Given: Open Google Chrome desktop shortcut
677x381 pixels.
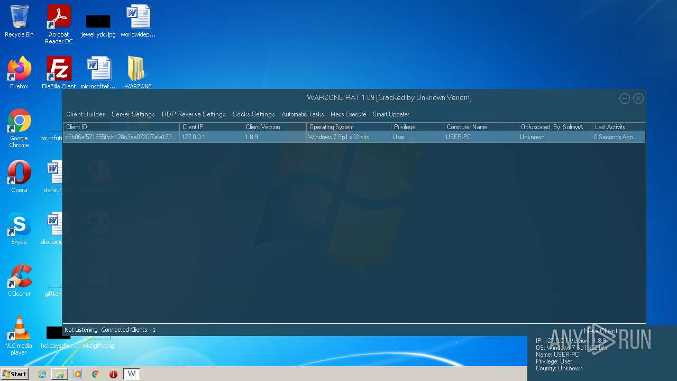Looking at the screenshot, I should [x=19, y=128].
